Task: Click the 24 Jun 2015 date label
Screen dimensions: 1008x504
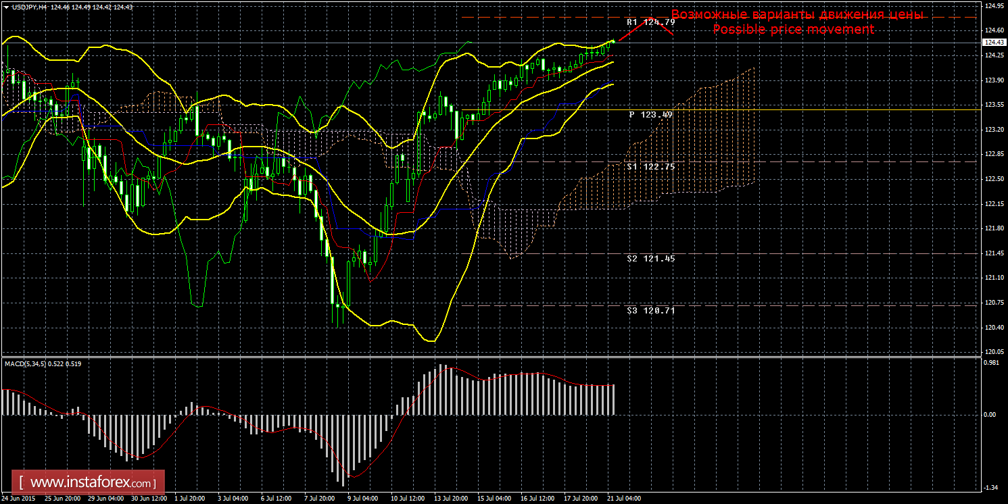Action: [20, 499]
